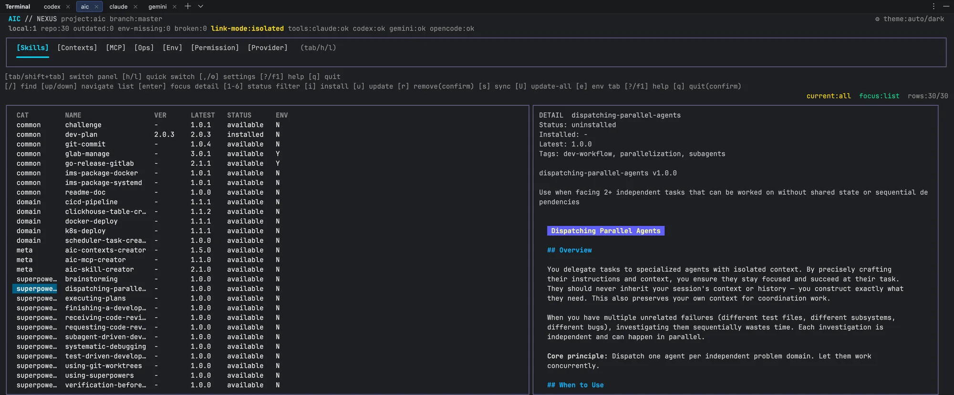Screen dimensions: 954x395
Task: Select the subagent-driven-dev… skill row
Action: pos(148,337)
